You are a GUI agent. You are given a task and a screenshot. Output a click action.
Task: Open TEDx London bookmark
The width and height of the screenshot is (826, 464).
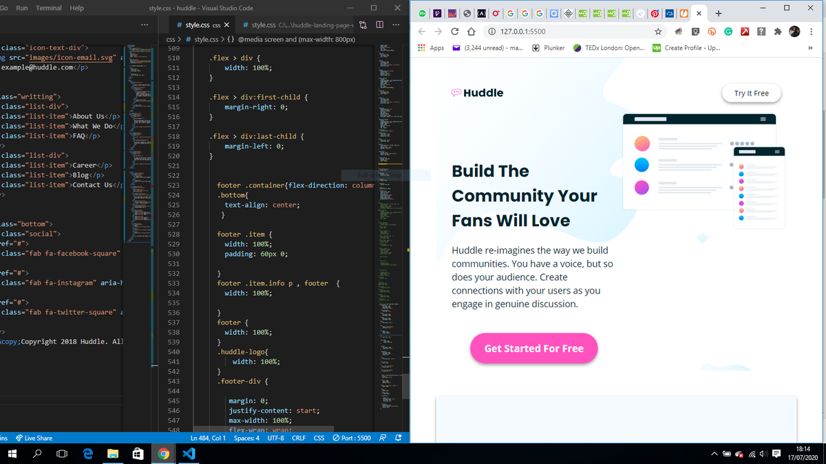[609, 48]
